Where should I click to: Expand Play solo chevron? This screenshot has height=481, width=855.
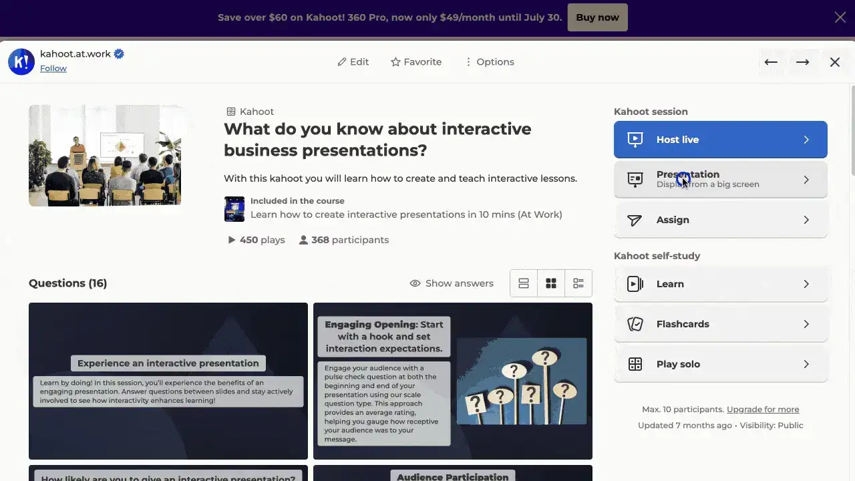pos(806,364)
